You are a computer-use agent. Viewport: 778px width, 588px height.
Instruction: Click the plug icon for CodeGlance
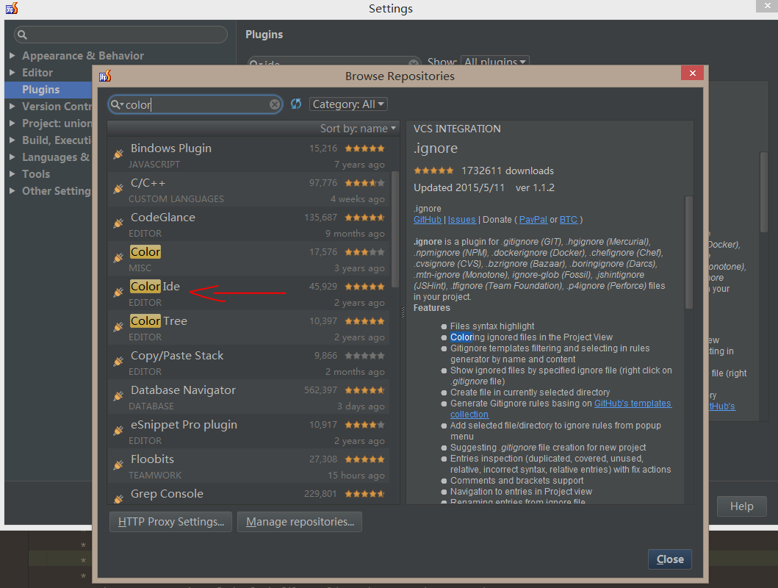[x=118, y=223]
